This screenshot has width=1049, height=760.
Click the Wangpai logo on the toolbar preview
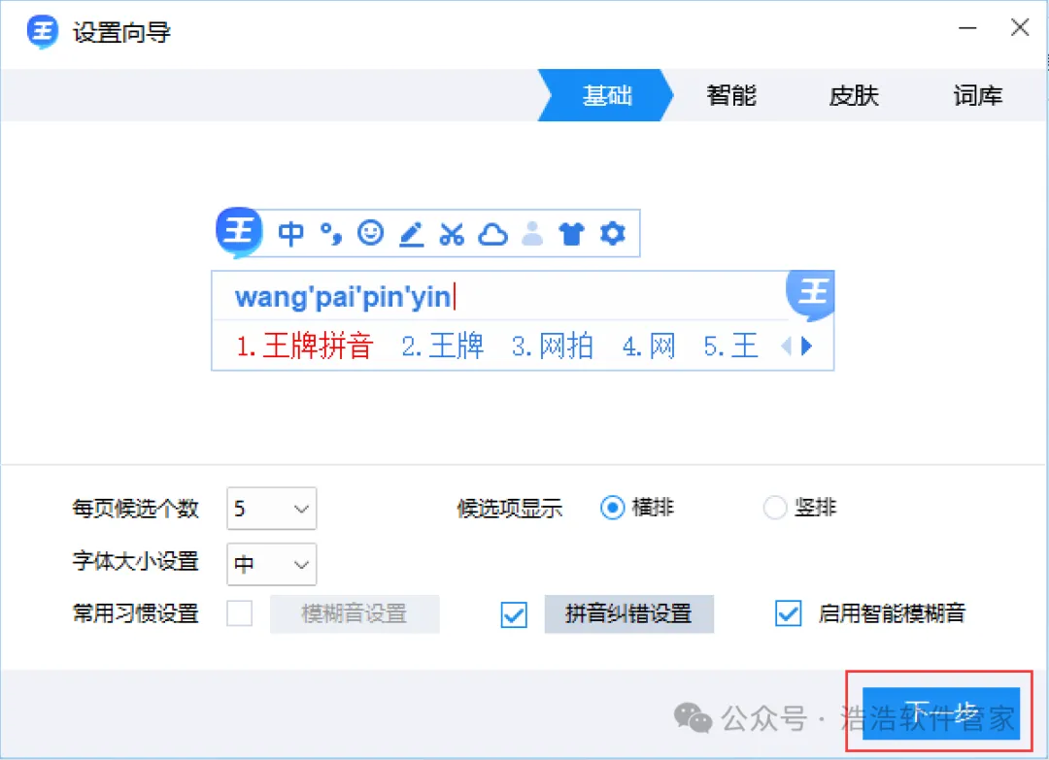pyautogui.click(x=239, y=232)
